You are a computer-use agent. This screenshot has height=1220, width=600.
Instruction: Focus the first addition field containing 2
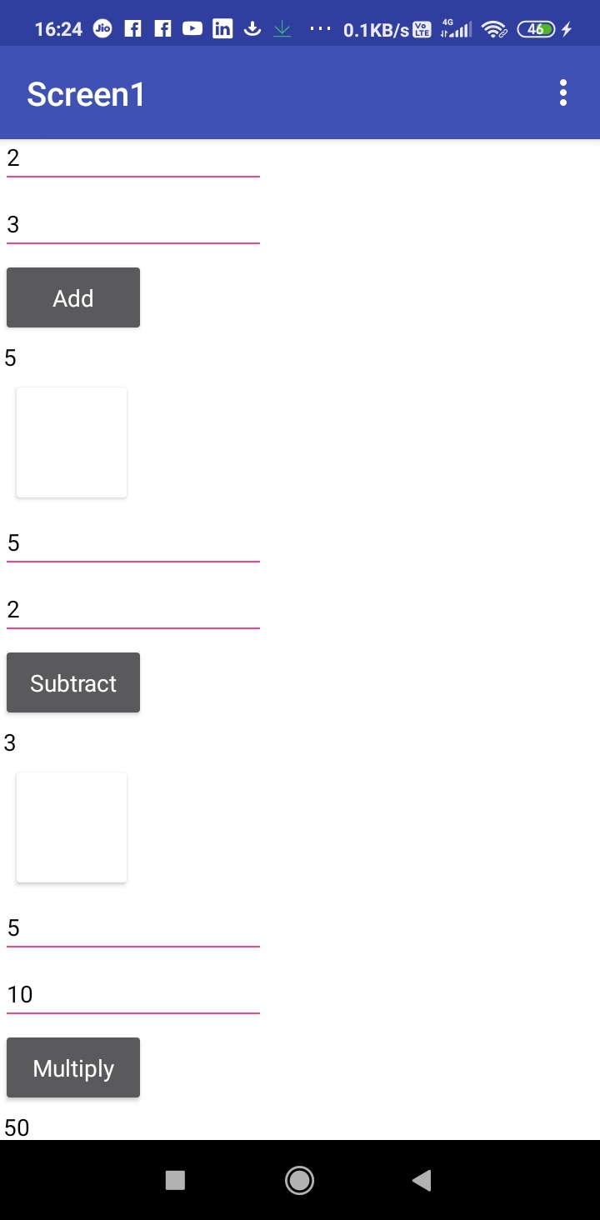click(x=133, y=158)
